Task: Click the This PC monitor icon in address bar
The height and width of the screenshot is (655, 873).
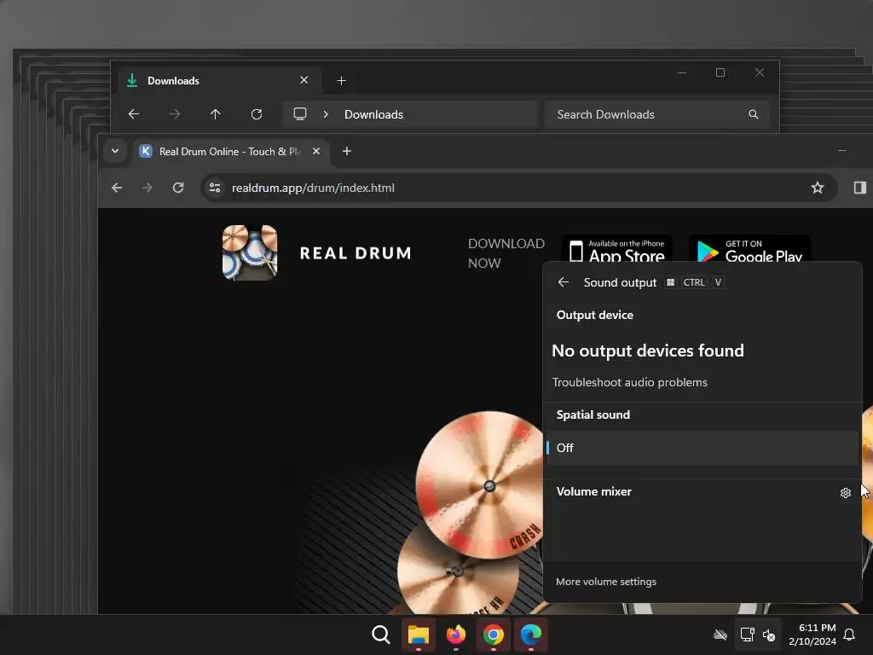Action: (300, 114)
